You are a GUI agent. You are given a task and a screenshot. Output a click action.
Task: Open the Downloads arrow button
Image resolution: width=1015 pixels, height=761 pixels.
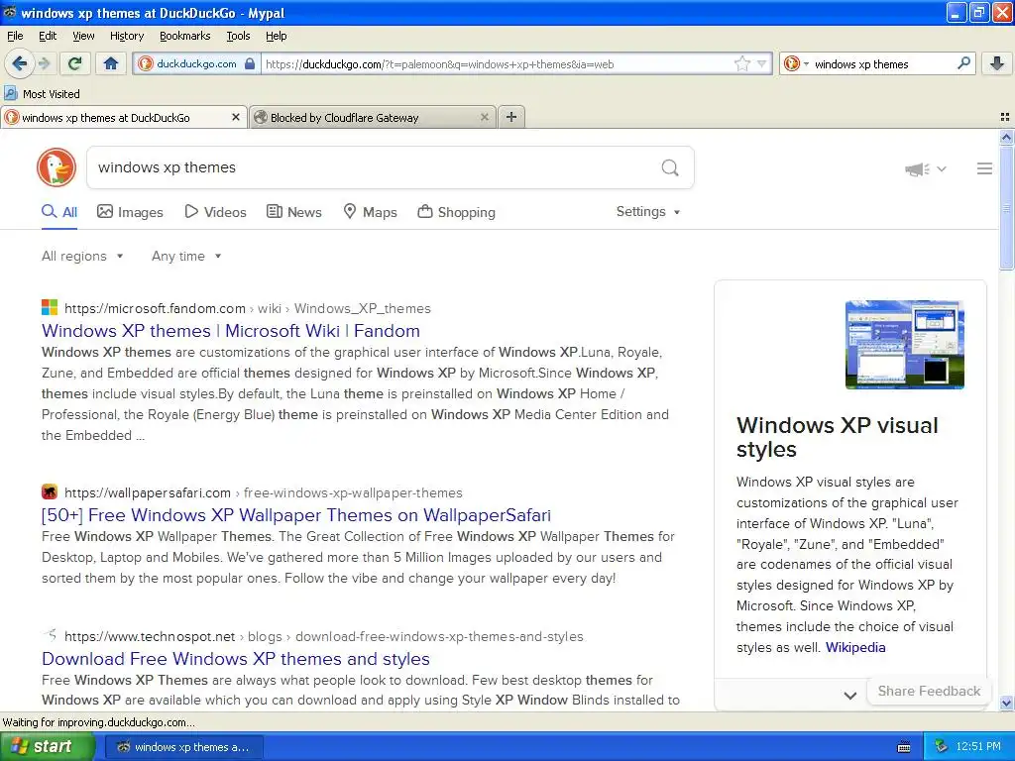[x=997, y=63]
